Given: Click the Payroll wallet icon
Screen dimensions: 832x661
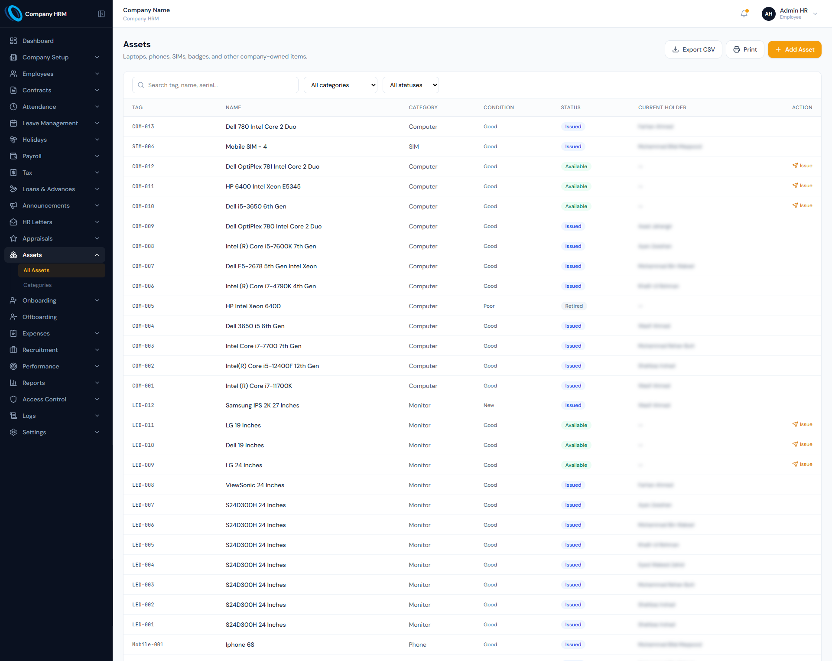Looking at the screenshot, I should tap(13, 156).
